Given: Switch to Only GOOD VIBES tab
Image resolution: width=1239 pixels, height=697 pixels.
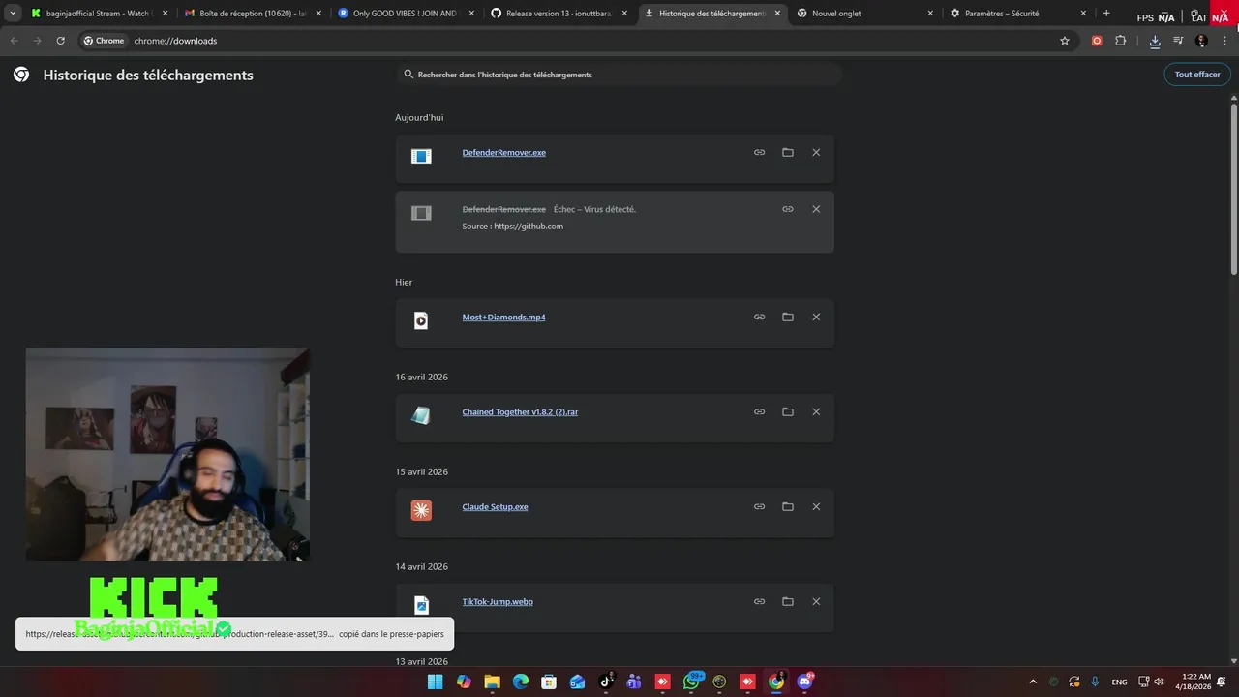Looking at the screenshot, I should tap(406, 14).
